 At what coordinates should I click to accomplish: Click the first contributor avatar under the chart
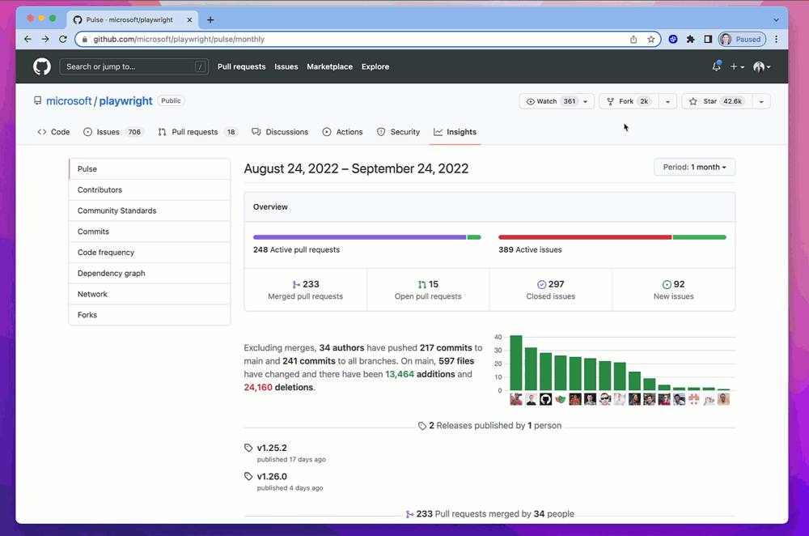(516, 399)
